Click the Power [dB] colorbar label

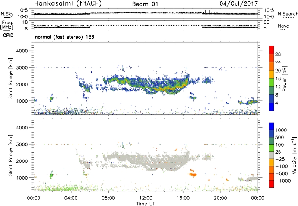tap(285, 78)
